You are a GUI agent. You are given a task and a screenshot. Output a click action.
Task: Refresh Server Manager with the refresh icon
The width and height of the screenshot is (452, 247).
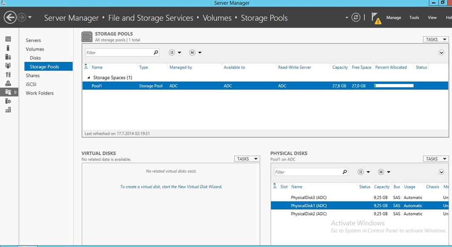tap(356, 17)
